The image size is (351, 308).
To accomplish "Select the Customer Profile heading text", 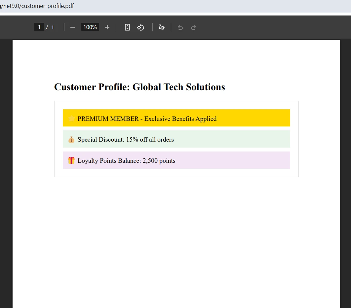I will (139, 87).
